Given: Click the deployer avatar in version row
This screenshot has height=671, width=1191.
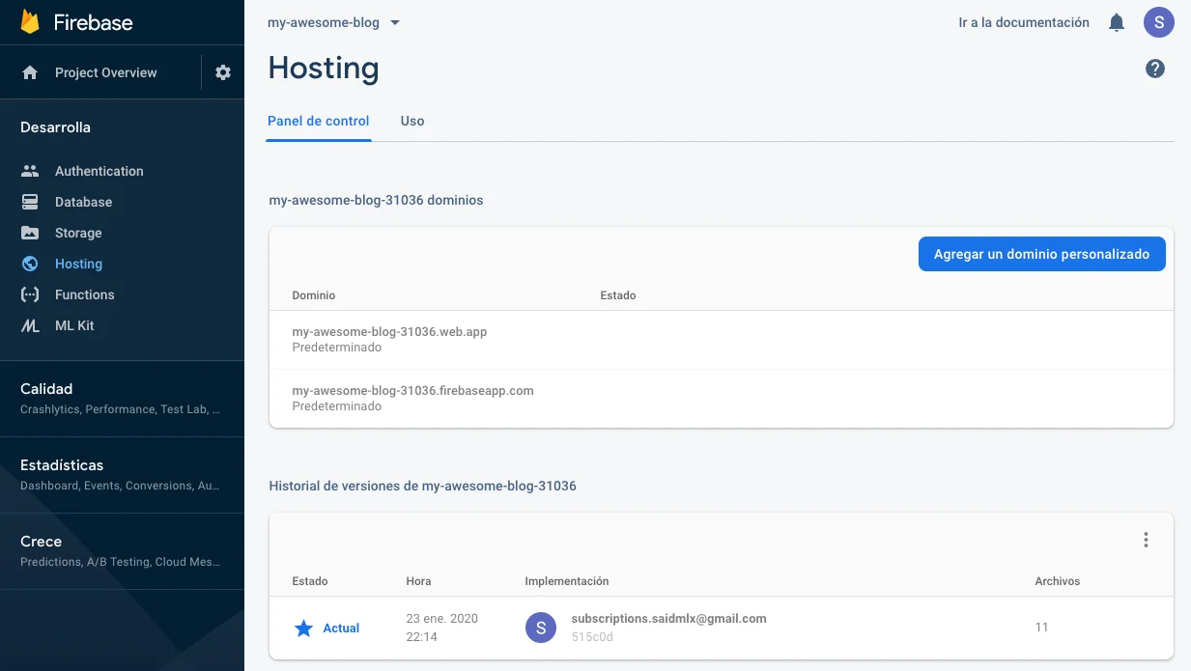Looking at the screenshot, I should (x=541, y=628).
